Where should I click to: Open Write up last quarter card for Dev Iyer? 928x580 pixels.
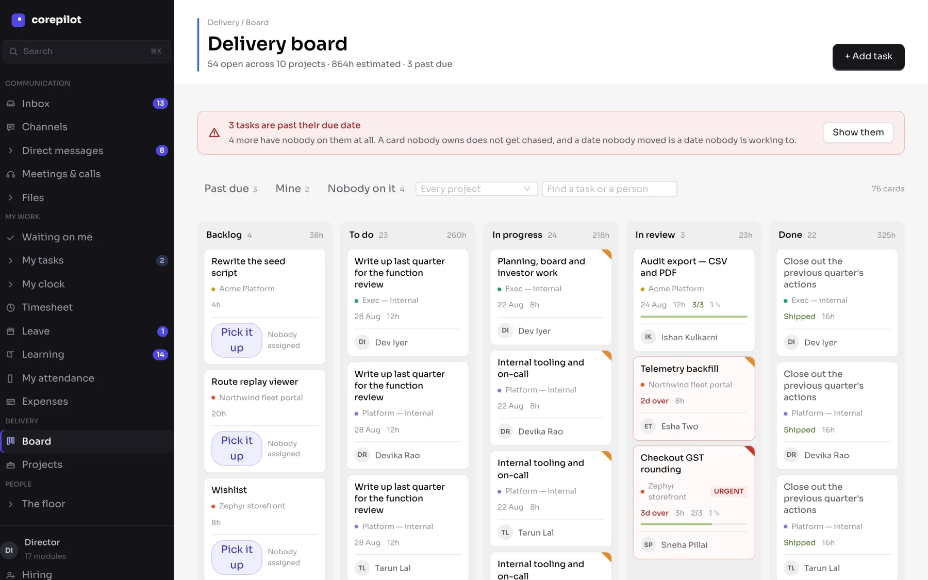click(x=407, y=303)
